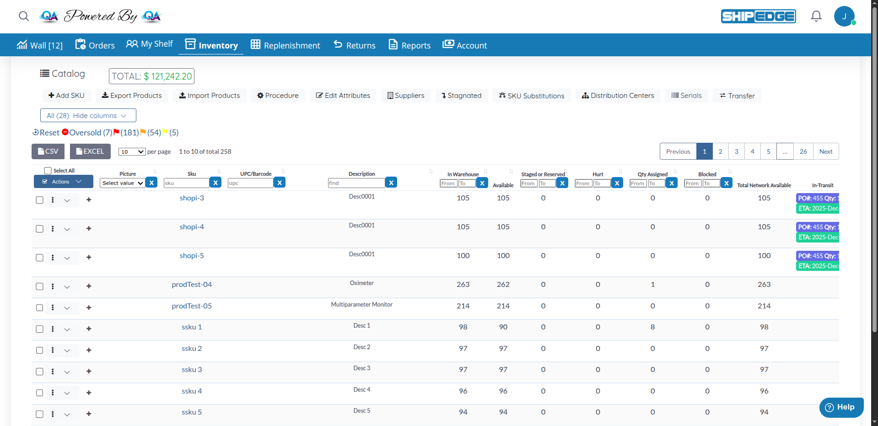Open Distribution Centers

pos(618,95)
